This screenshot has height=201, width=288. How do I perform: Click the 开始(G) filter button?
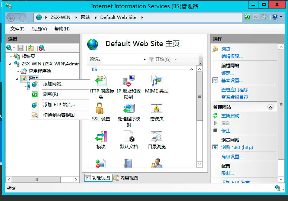click(x=160, y=59)
